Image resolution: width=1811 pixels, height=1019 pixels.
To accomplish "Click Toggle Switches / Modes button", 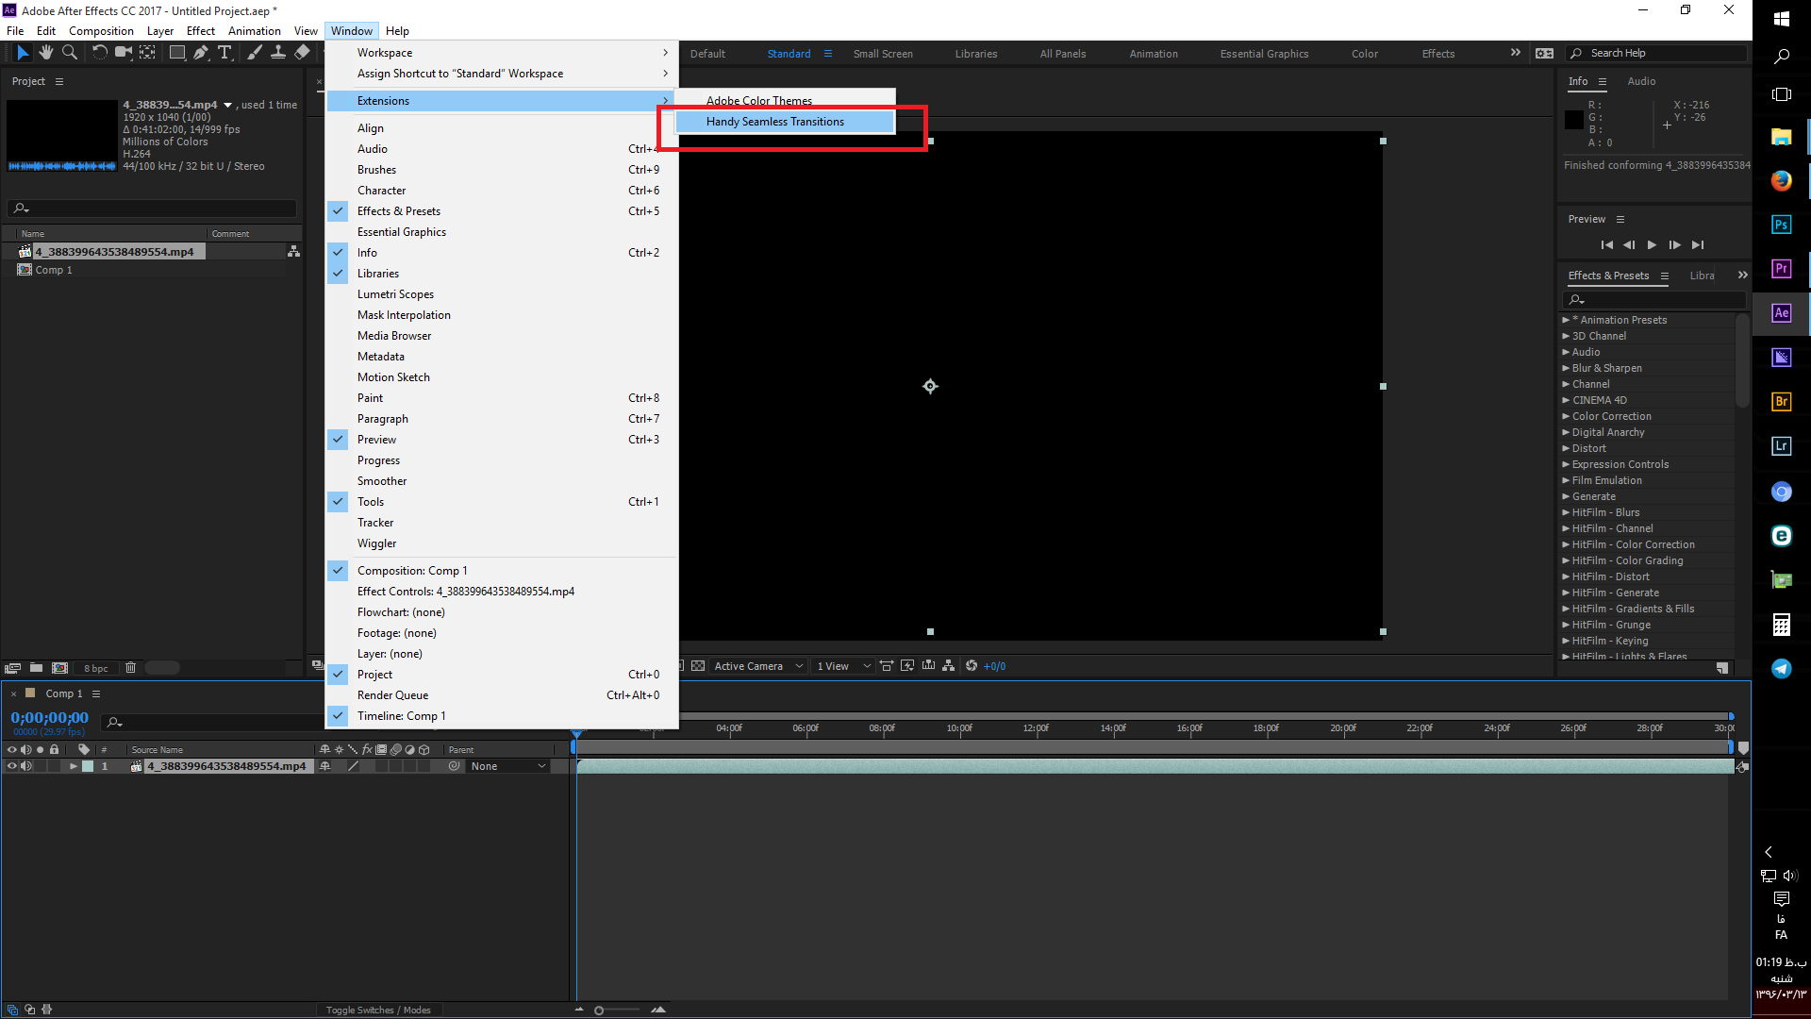I will [378, 1010].
